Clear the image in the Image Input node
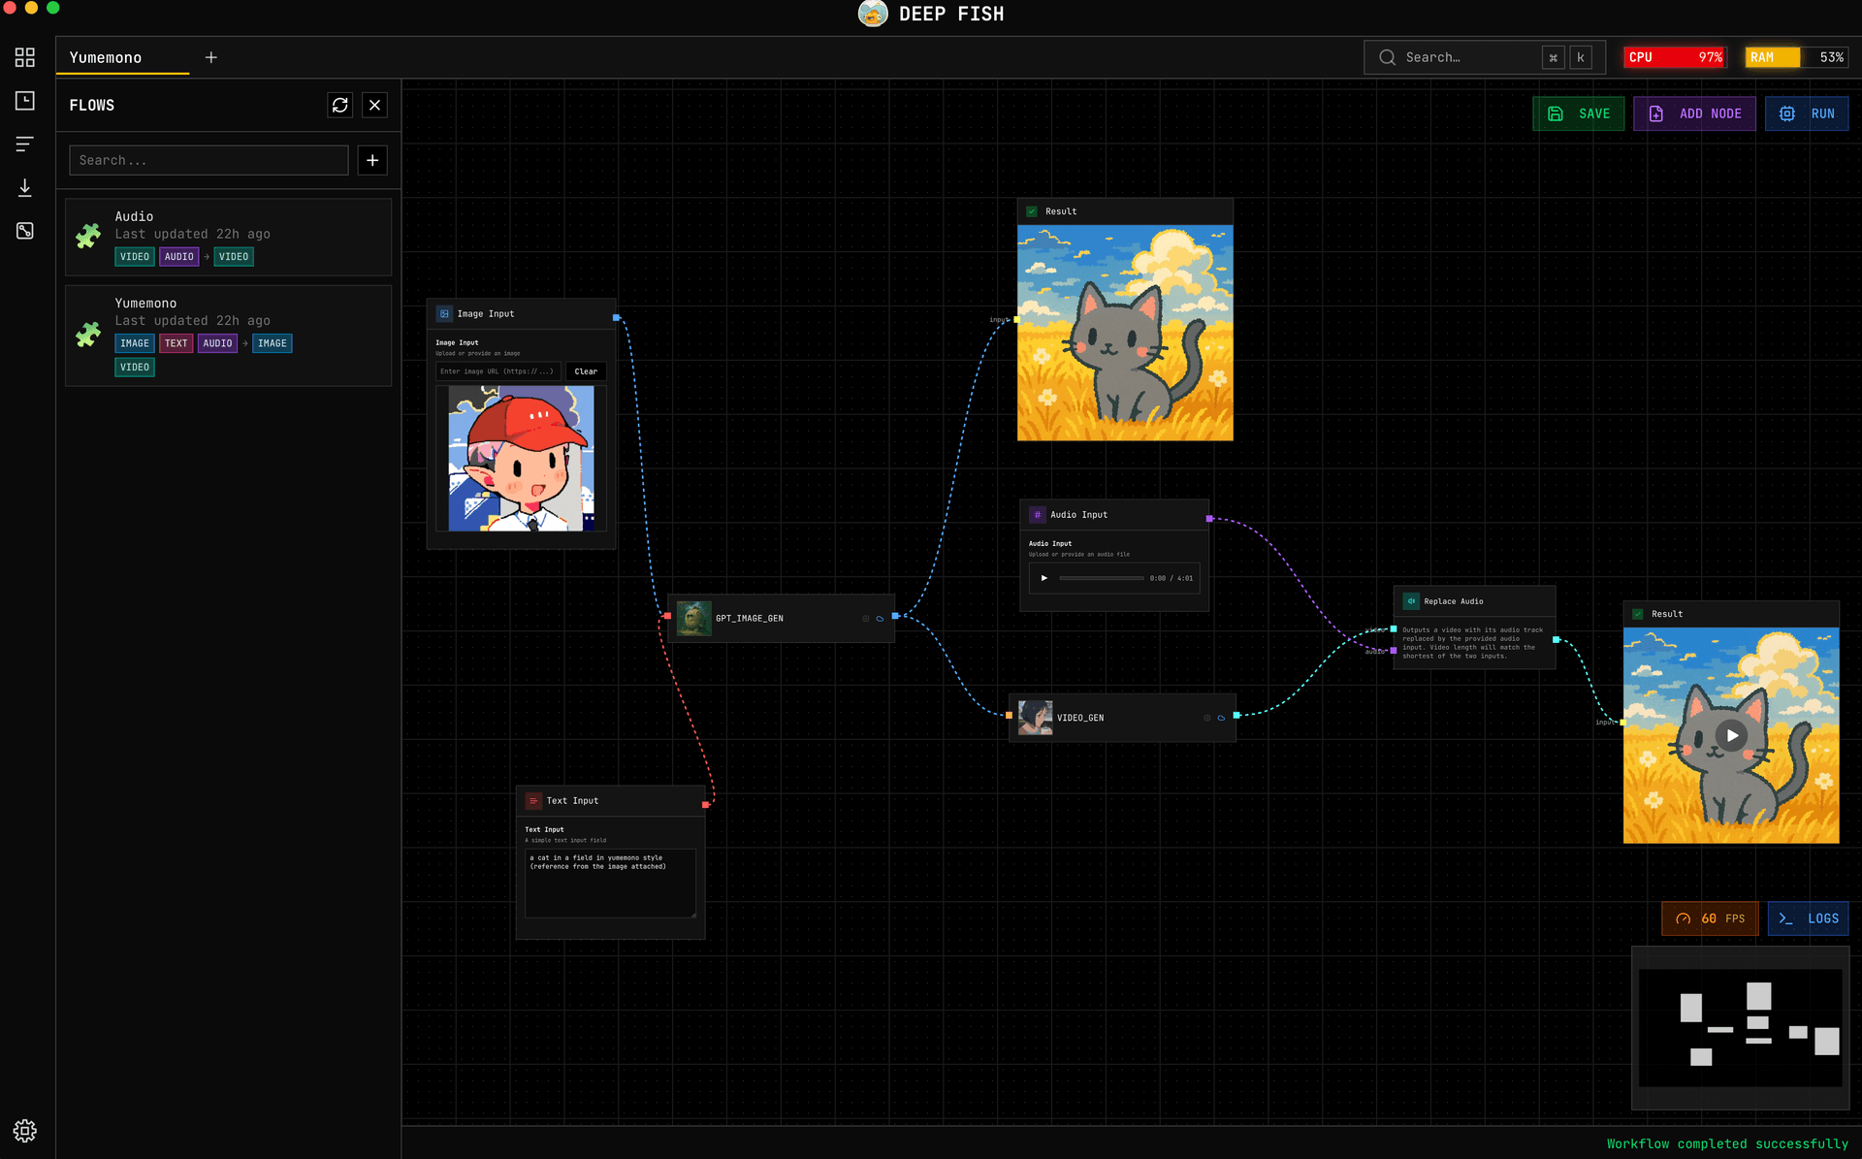The height and width of the screenshot is (1159, 1862). tap(586, 371)
